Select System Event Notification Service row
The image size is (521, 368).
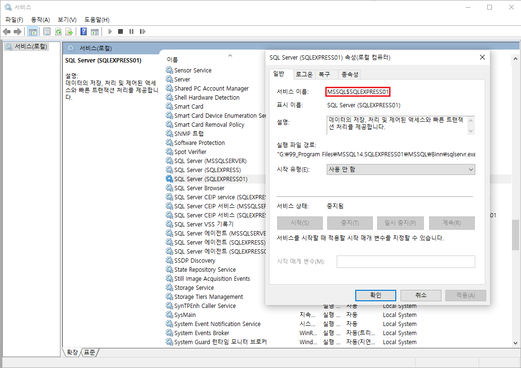[217, 324]
